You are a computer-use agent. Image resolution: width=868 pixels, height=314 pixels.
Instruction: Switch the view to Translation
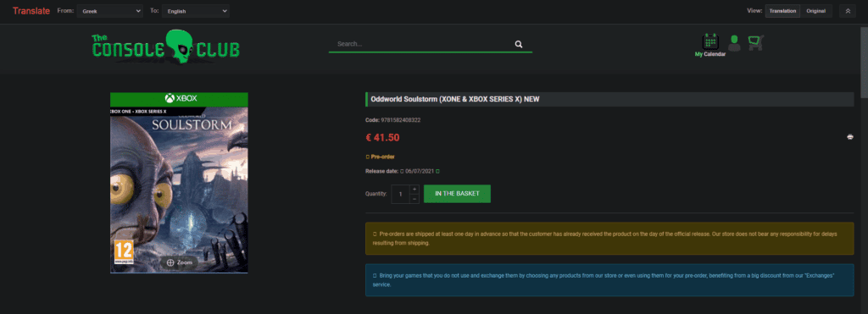click(782, 11)
